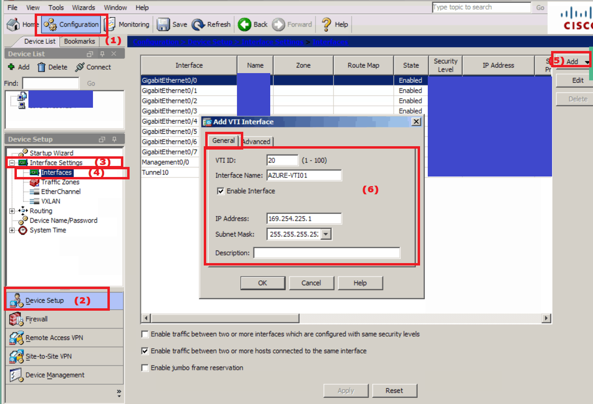Image resolution: width=593 pixels, height=404 pixels.
Task: Open the Device Setup section
Action: (65, 301)
